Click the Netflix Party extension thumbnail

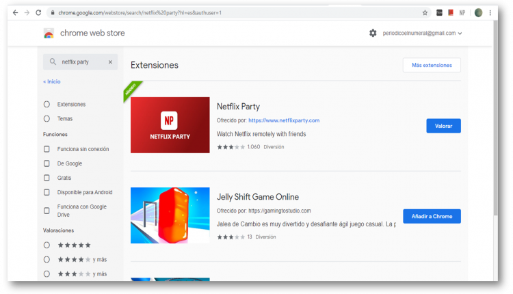point(170,124)
